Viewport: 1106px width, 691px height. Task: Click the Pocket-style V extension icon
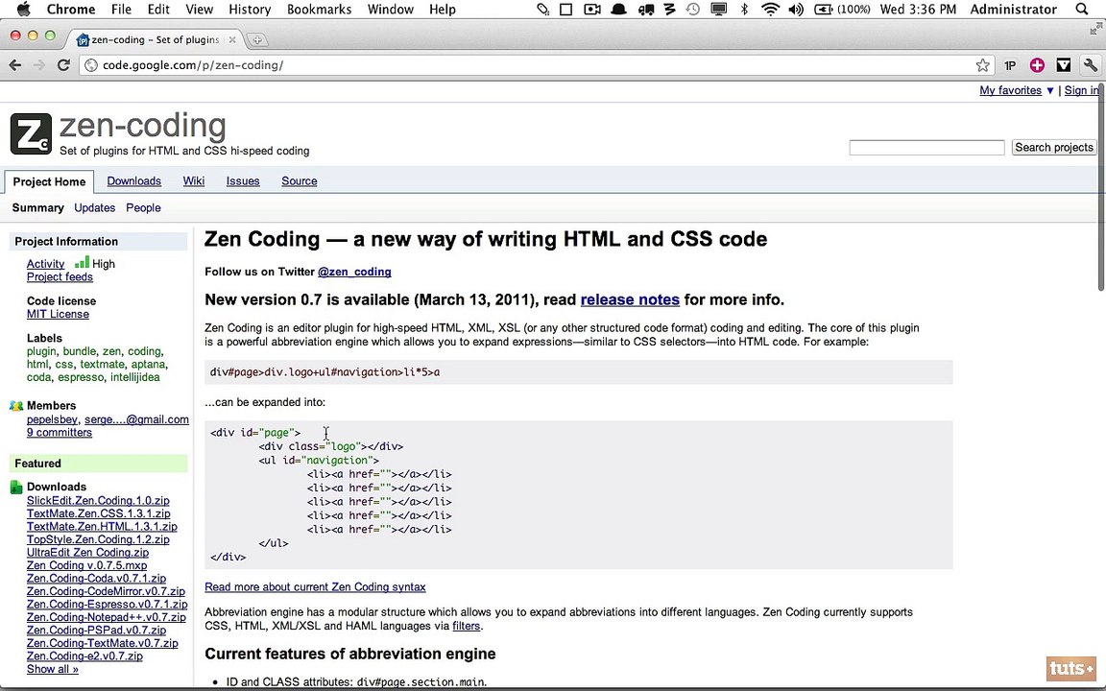tap(1064, 65)
